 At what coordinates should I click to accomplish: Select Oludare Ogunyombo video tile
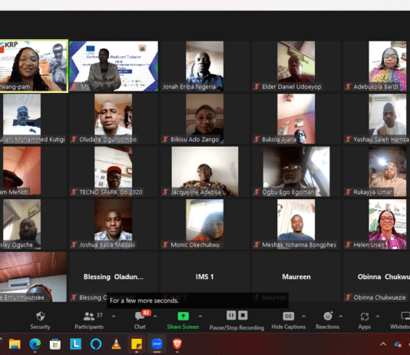[x=114, y=118]
